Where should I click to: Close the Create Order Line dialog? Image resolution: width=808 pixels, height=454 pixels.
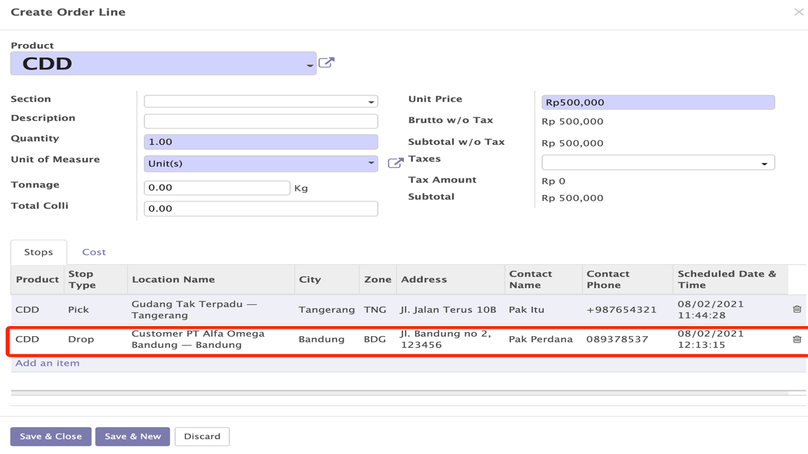798,12
